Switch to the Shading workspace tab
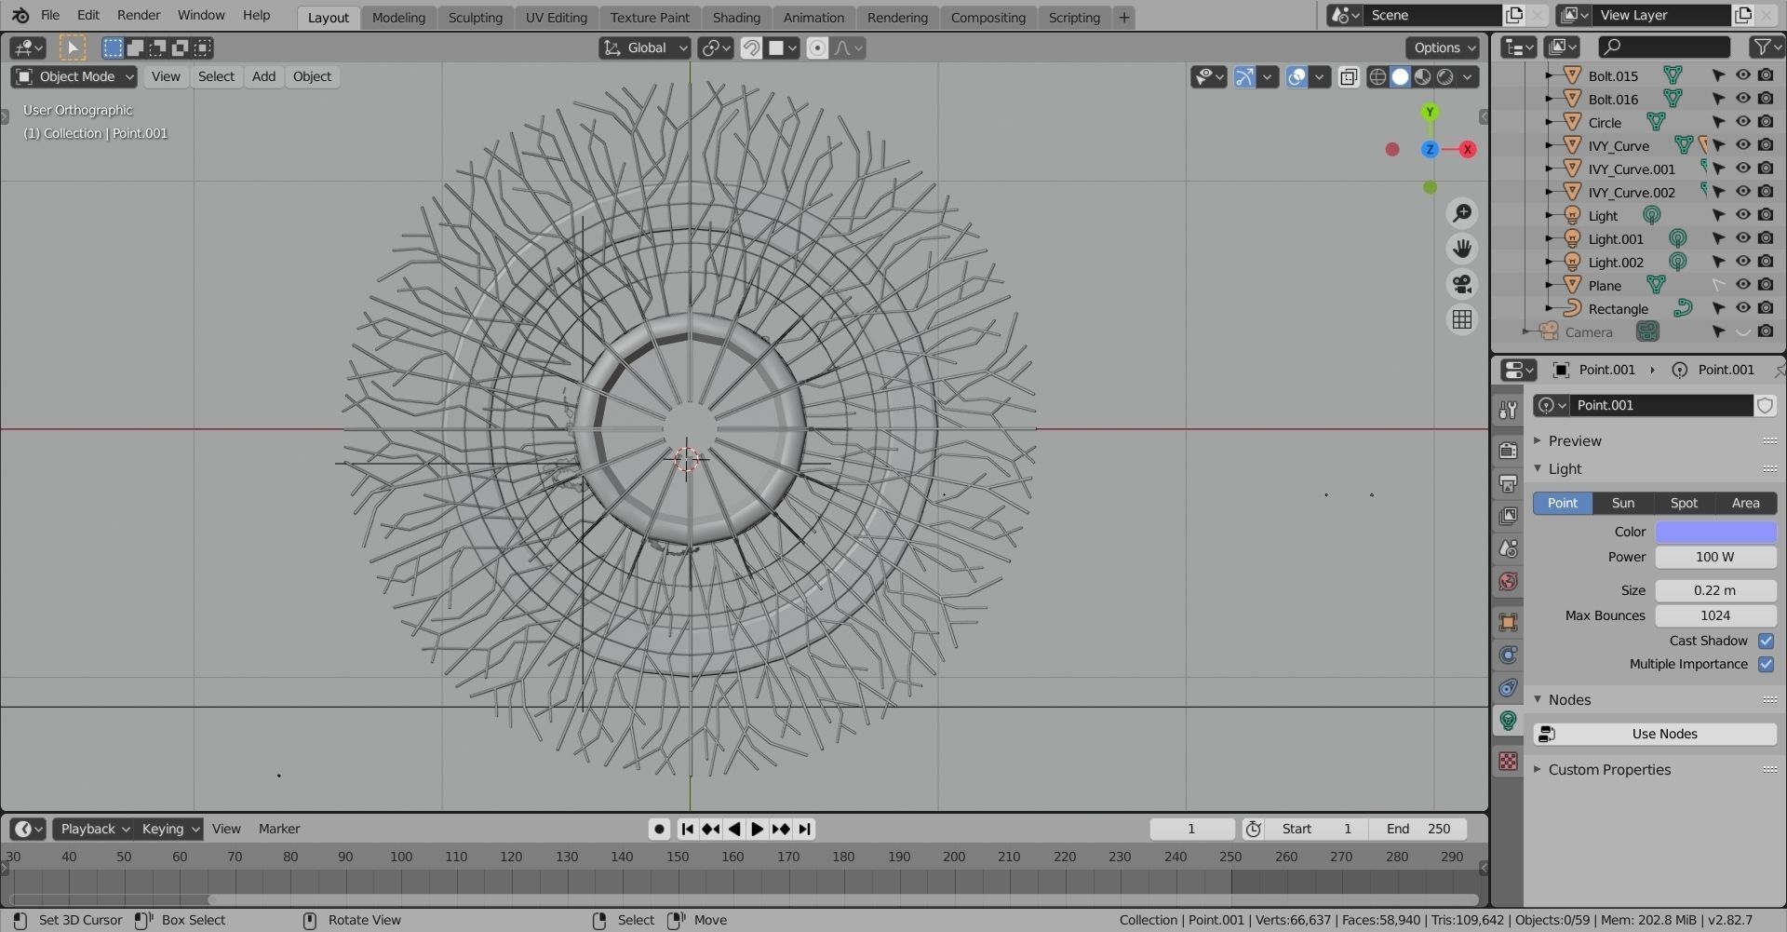The height and width of the screenshot is (932, 1787). coord(736,18)
